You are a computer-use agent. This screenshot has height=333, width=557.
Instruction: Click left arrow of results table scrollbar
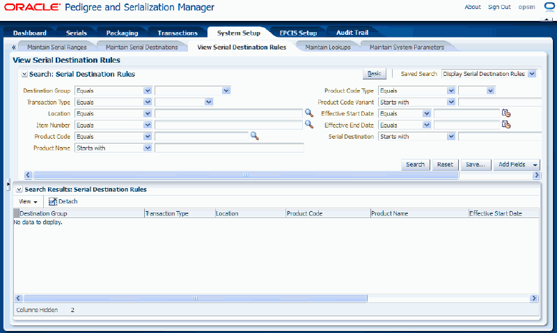pos(19,298)
